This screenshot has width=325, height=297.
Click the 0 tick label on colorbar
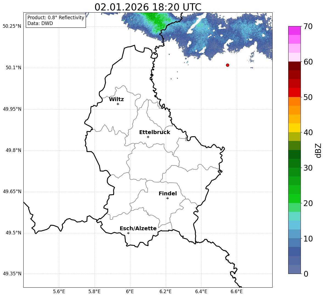click(x=306, y=274)
